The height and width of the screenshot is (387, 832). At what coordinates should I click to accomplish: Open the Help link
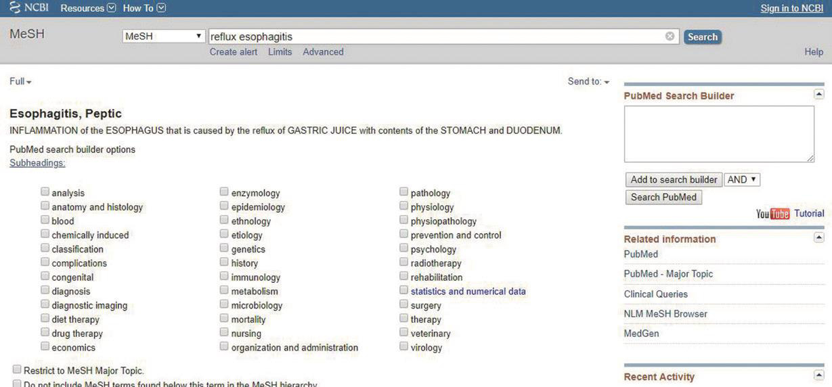[x=814, y=52]
